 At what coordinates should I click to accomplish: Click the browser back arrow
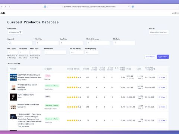(6, 6)
